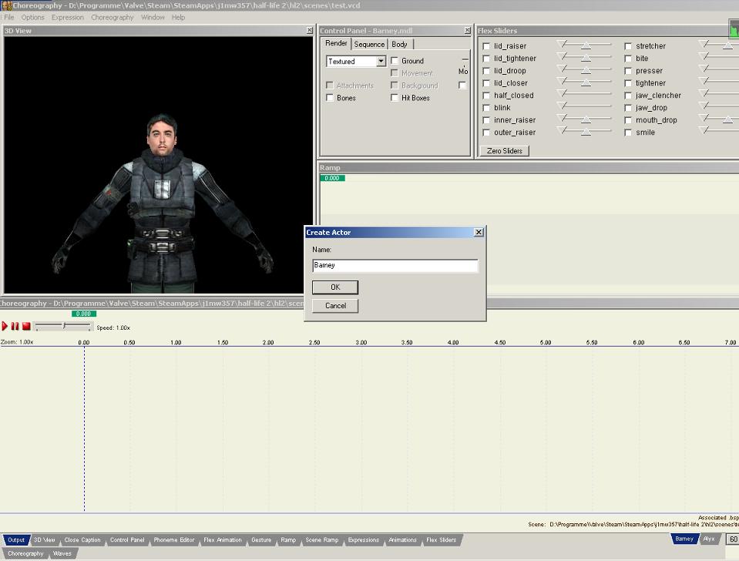
Task: Select the Waves bottom tab
Action: point(62,553)
